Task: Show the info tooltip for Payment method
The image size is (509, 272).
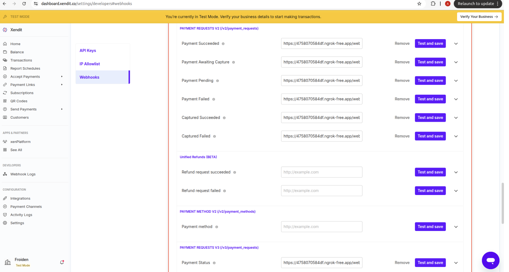Action: [217, 227]
